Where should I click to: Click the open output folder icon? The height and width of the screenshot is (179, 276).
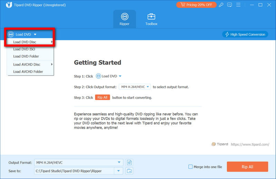point(129,171)
